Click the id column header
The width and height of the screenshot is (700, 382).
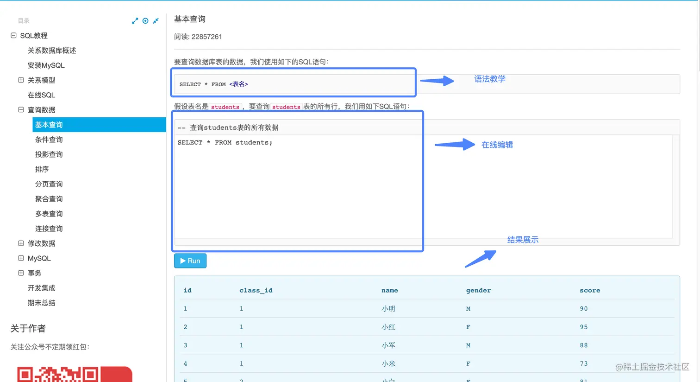[x=187, y=290]
